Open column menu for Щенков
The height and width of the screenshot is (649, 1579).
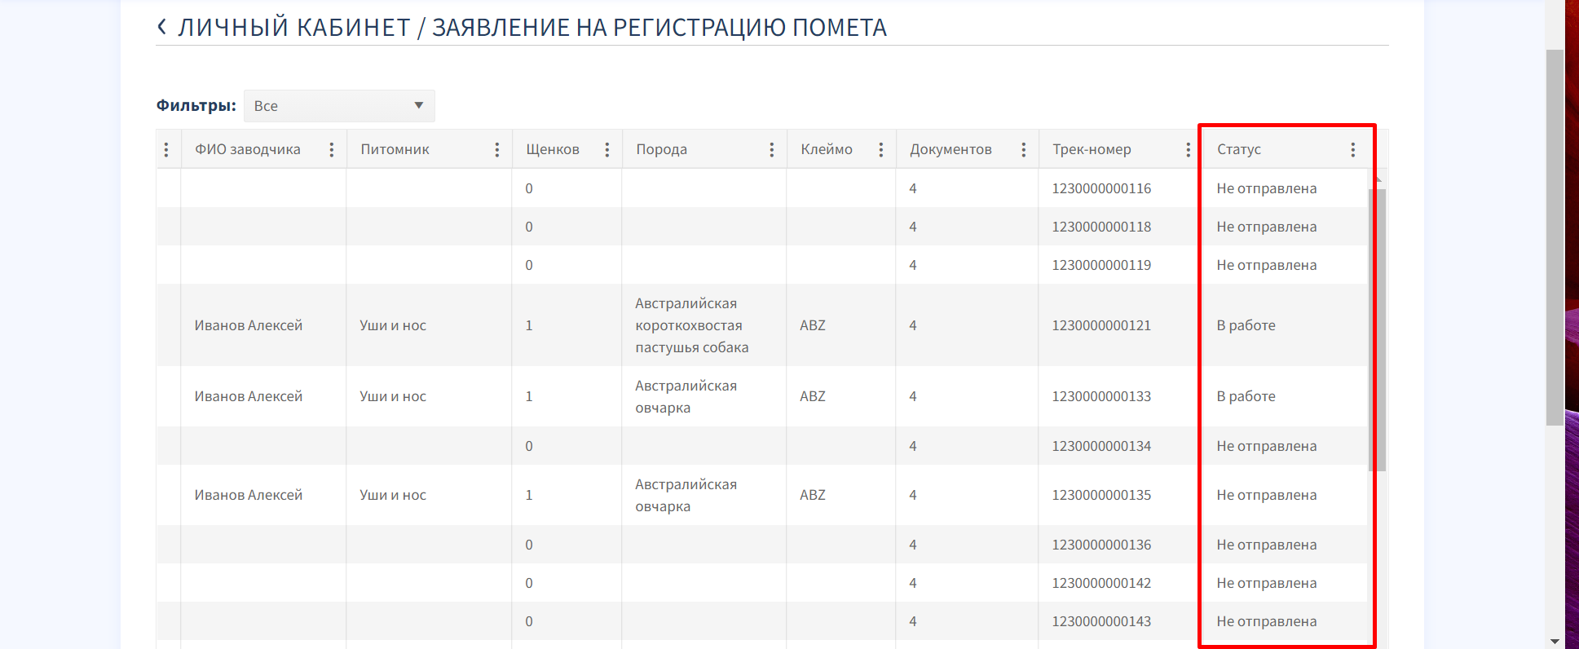pos(606,149)
